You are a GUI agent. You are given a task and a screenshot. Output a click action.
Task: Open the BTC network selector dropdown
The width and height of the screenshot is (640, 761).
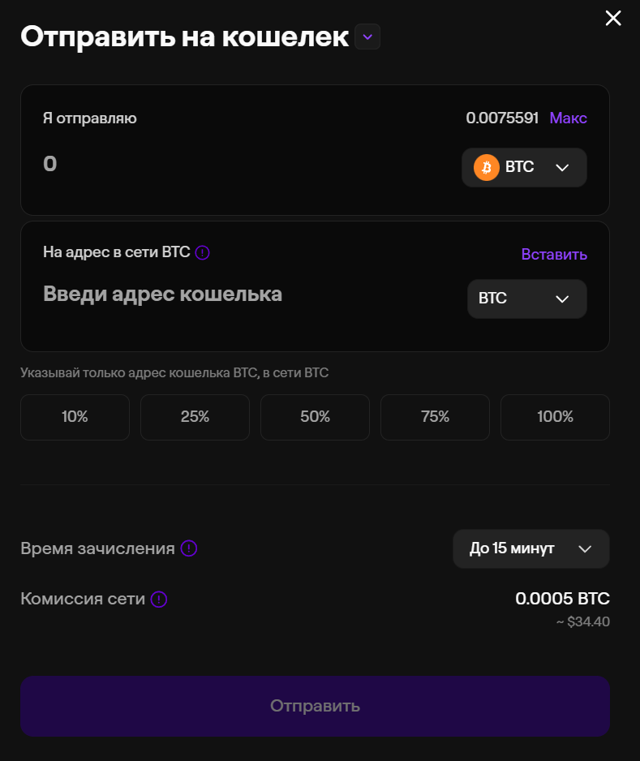(x=526, y=299)
